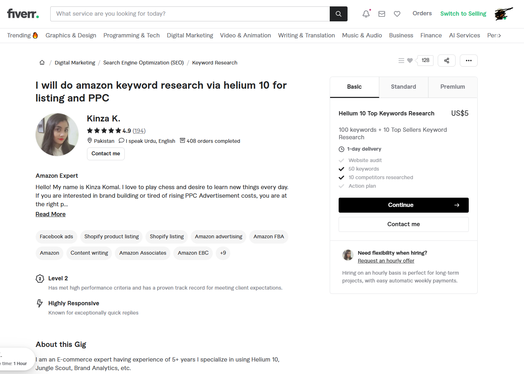The height and width of the screenshot is (374, 524).
Task: Open the notifications bell
Action: (x=366, y=14)
